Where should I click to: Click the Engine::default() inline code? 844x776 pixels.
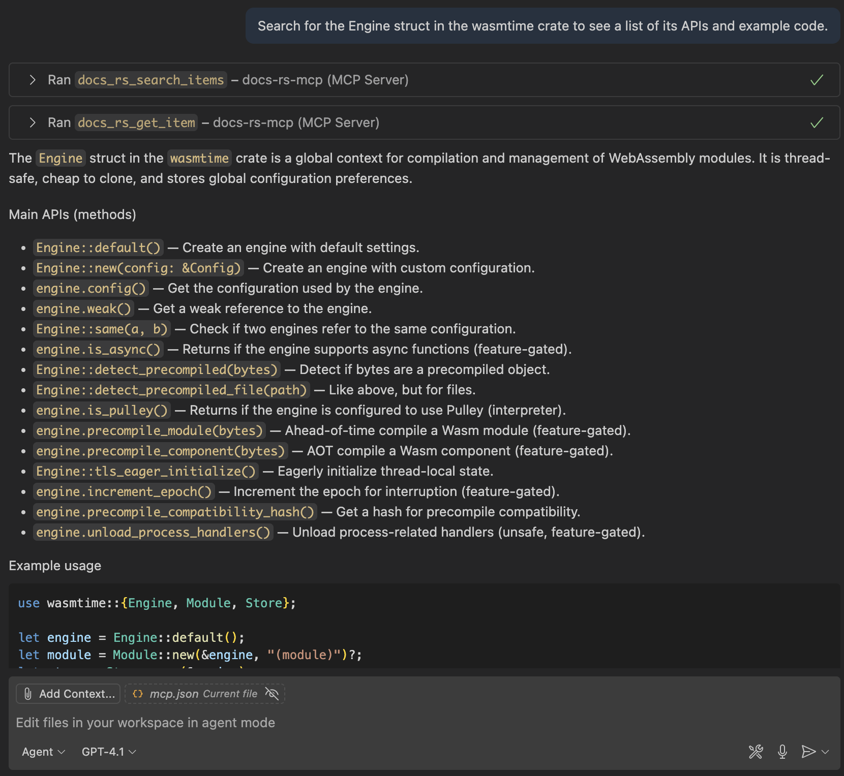[x=98, y=247]
